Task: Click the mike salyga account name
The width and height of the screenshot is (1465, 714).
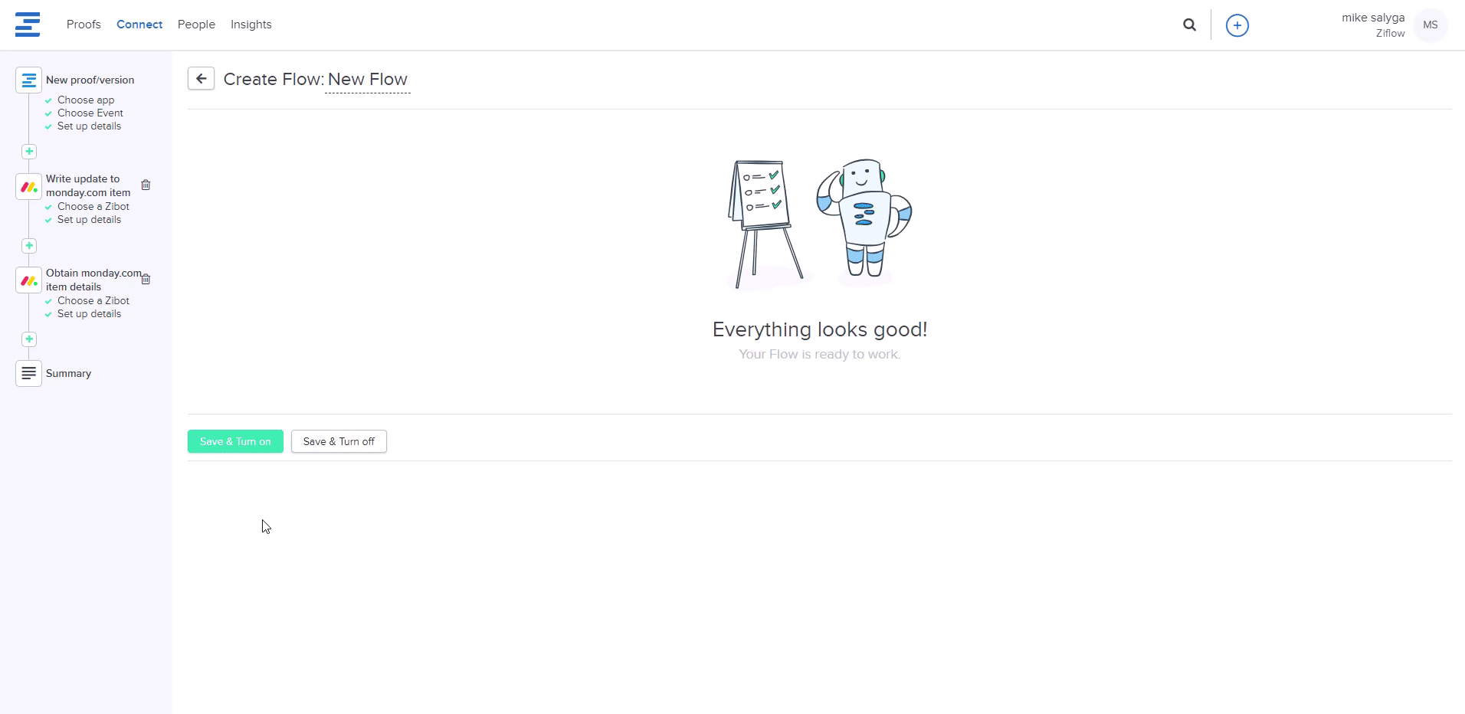Action: pyautogui.click(x=1373, y=18)
